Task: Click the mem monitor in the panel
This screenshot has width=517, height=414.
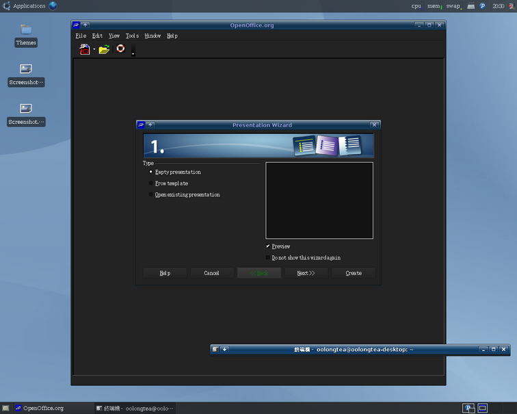Action: [434, 6]
